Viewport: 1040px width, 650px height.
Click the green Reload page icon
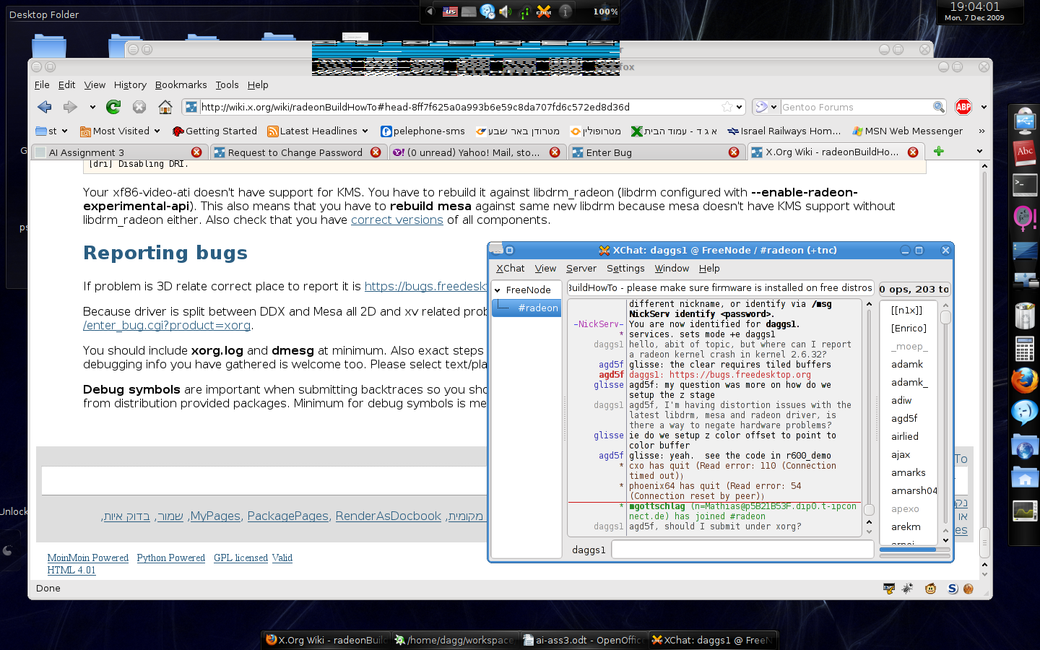pos(113,107)
